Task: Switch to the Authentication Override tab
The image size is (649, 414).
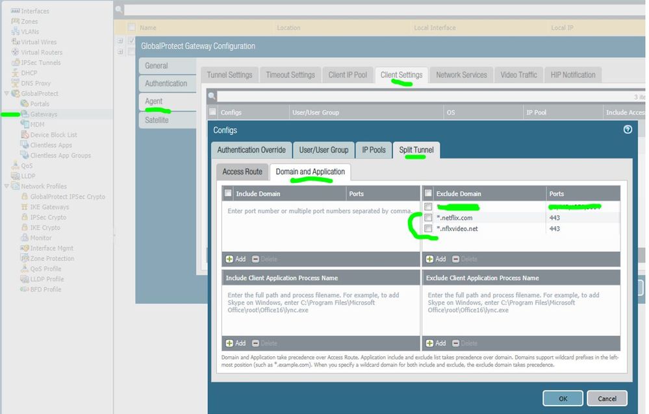Action: [x=251, y=150]
